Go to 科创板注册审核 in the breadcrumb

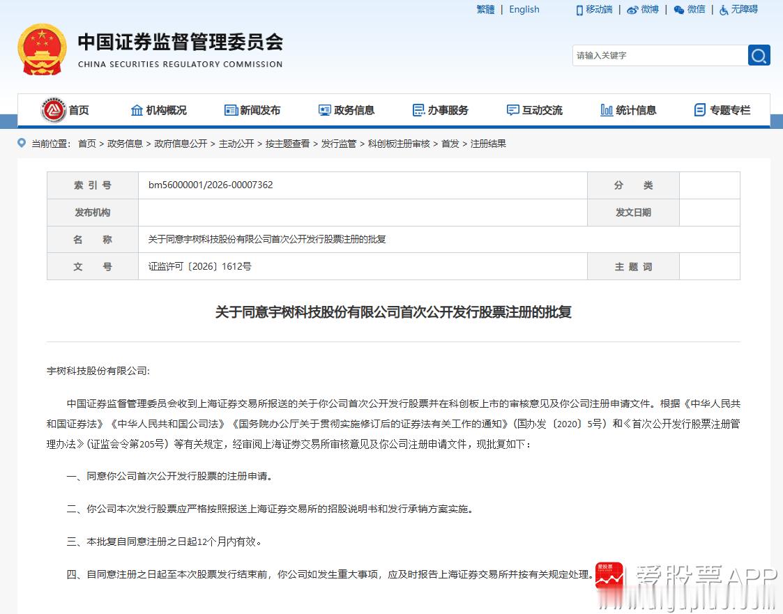tap(399, 144)
